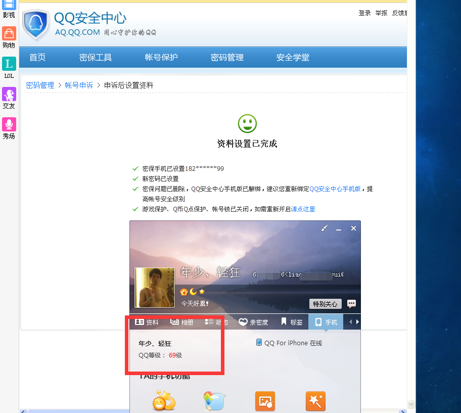Switch to the 手机 tab

pyautogui.click(x=326, y=322)
